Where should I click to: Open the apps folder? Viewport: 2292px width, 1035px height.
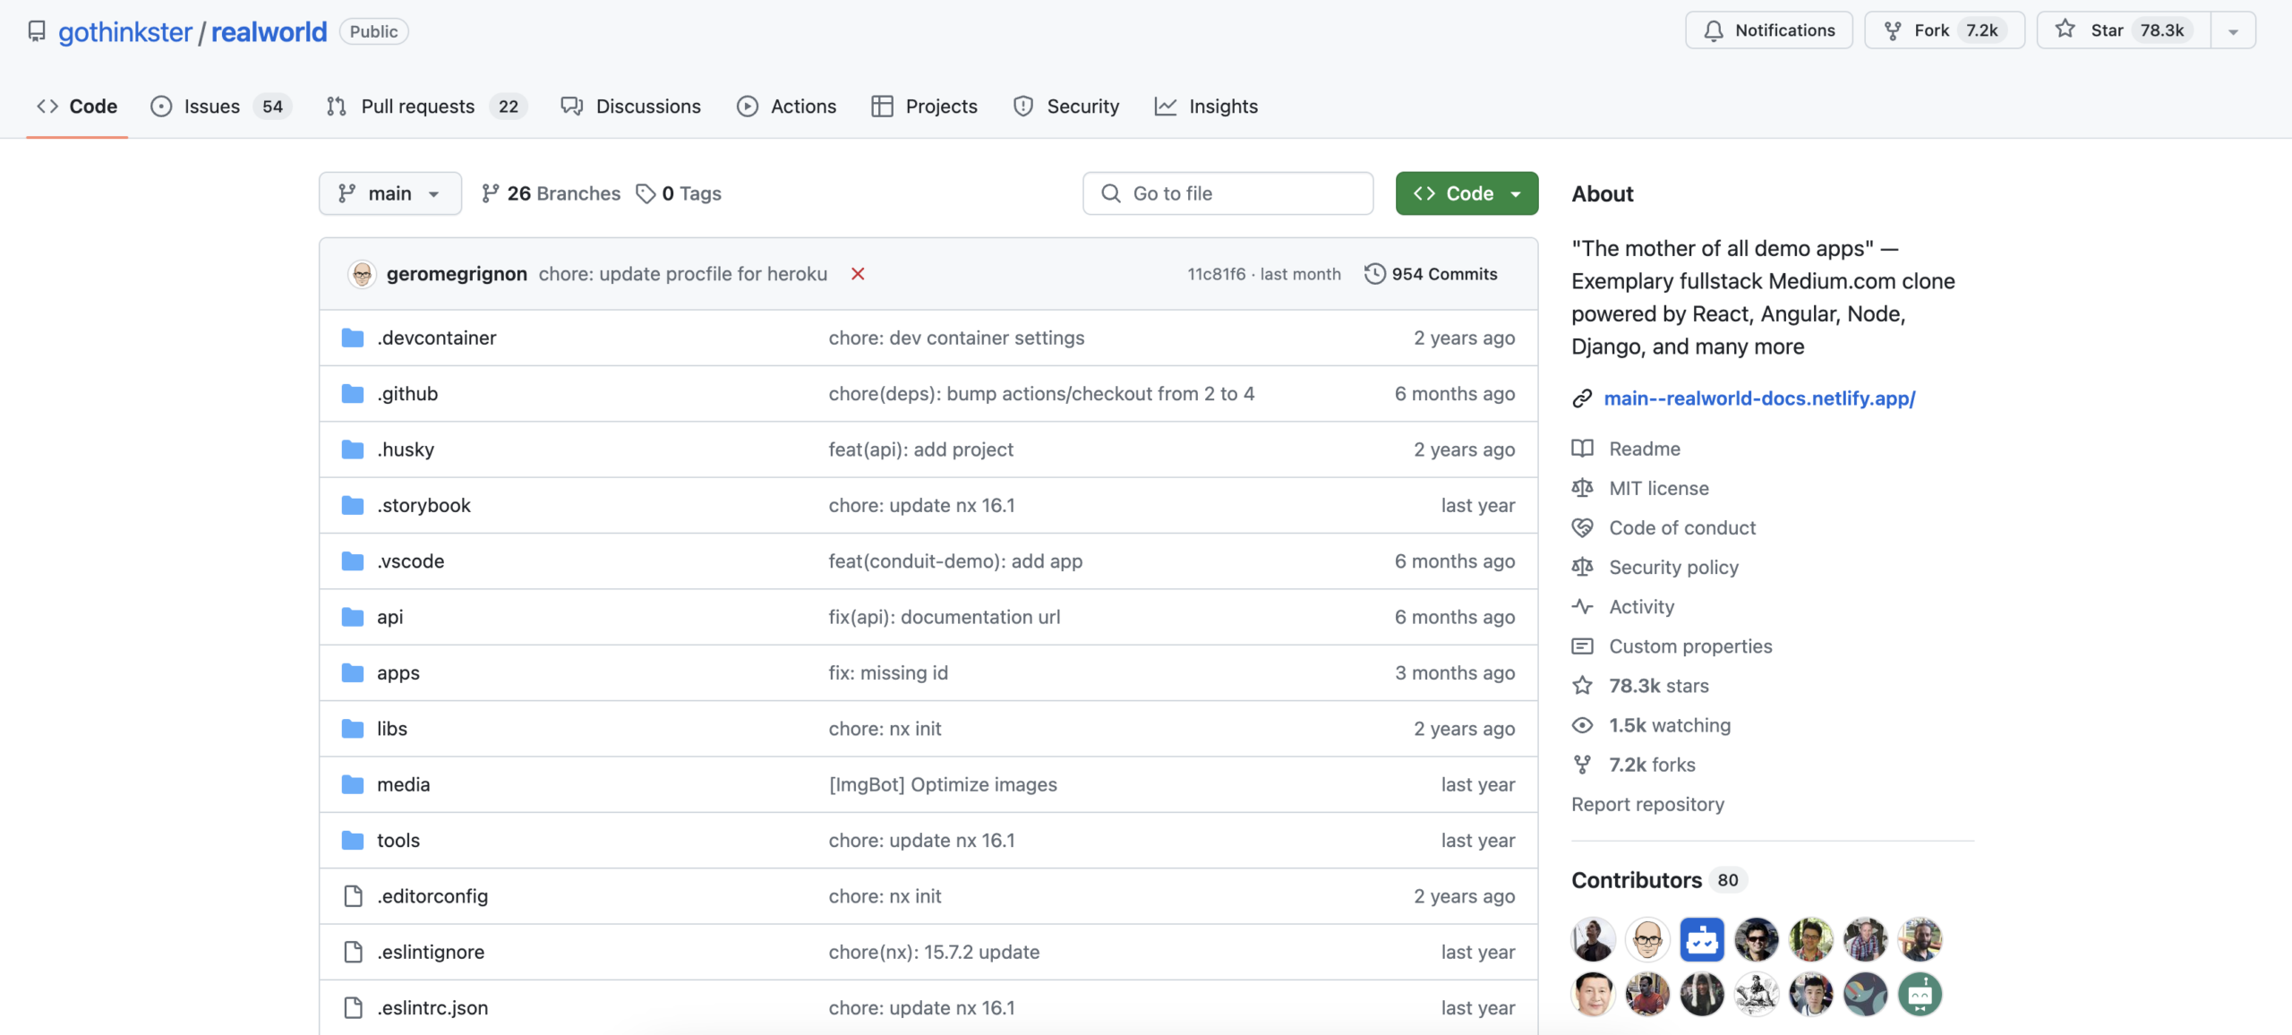point(398,673)
